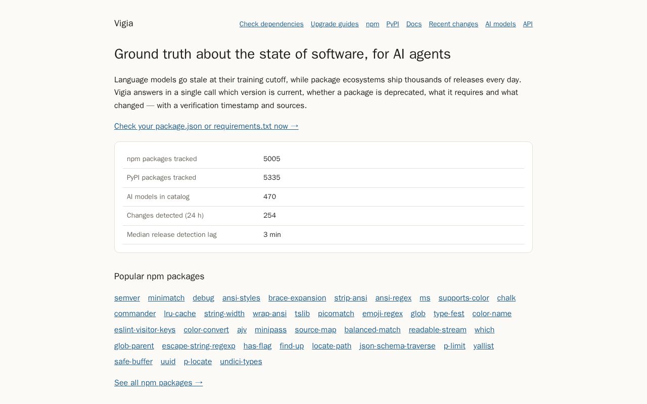The height and width of the screenshot is (404, 647).
Task: View the emoji-regex package
Action: point(383,314)
